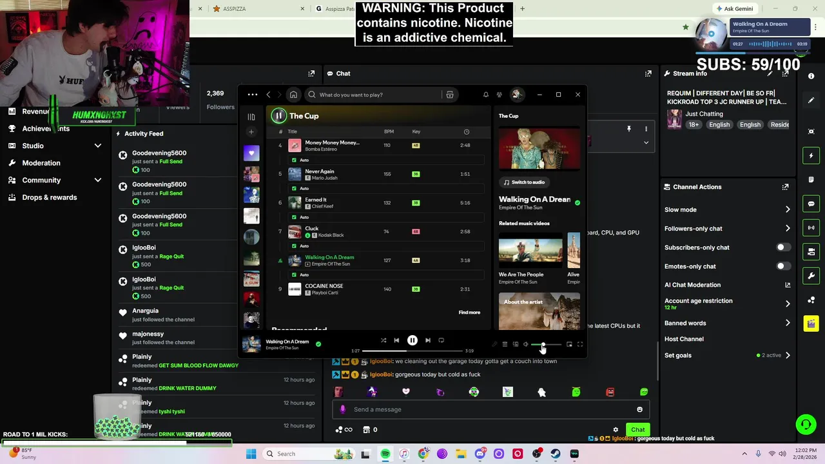Click Windows taskbar Search box
The image size is (825, 464).
309,454
